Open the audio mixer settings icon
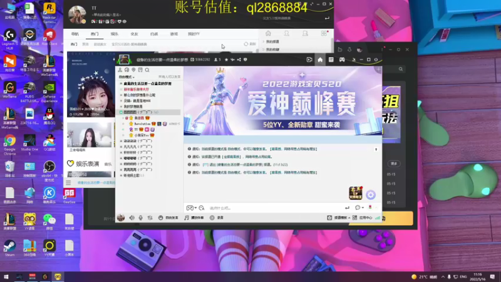Image resolution: width=501 pixels, height=282 pixels. point(150,217)
